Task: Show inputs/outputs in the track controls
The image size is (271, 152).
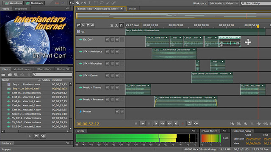Action: [78, 25]
